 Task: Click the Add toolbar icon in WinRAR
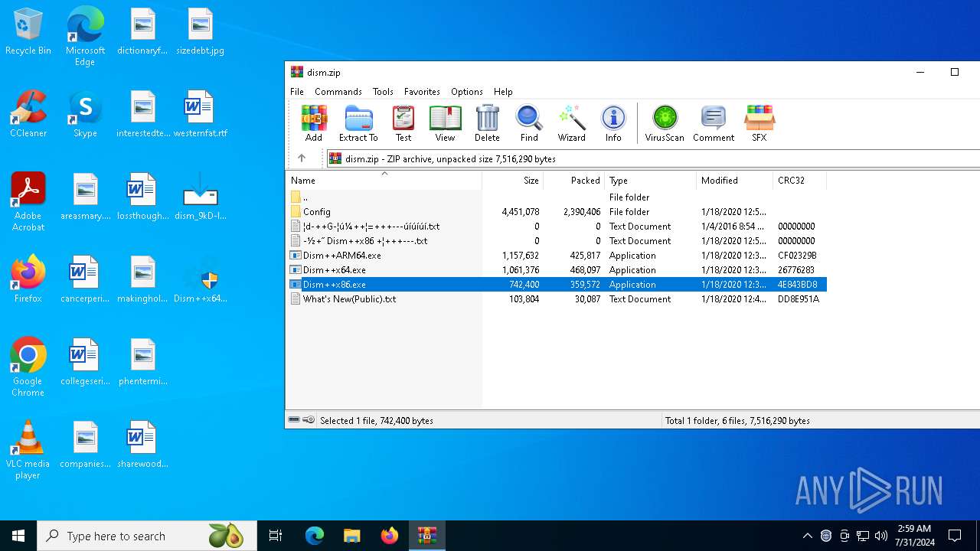coord(314,123)
